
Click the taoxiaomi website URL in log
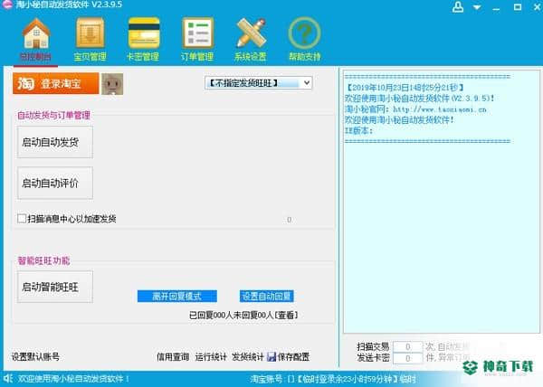(x=440, y=109)
